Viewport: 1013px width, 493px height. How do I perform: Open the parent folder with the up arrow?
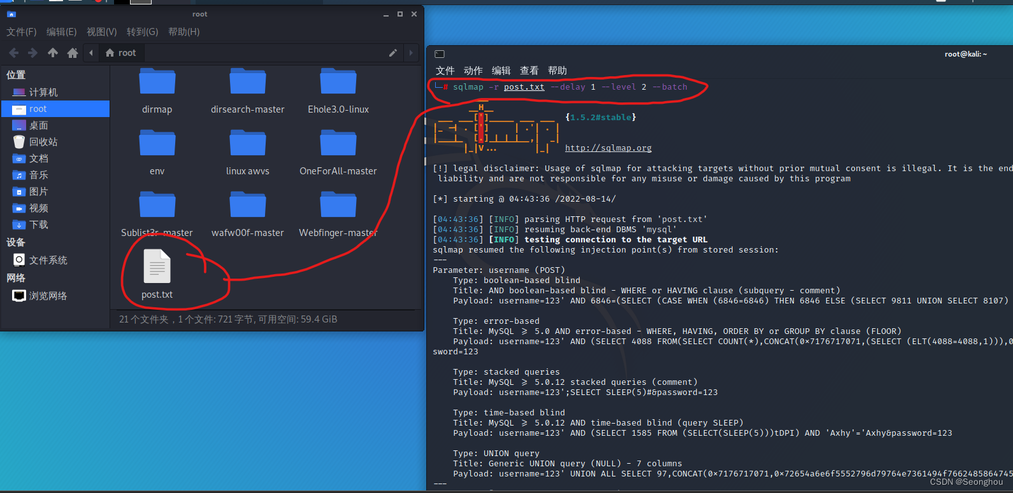point(53,53)
